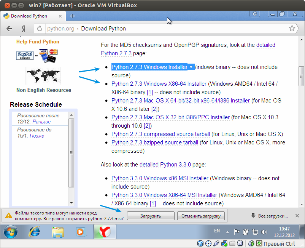Viewport: 305px width, 248px height.
Task: Click the VirtualBox mouse integration icon
Action: click(x=251, y=243)
